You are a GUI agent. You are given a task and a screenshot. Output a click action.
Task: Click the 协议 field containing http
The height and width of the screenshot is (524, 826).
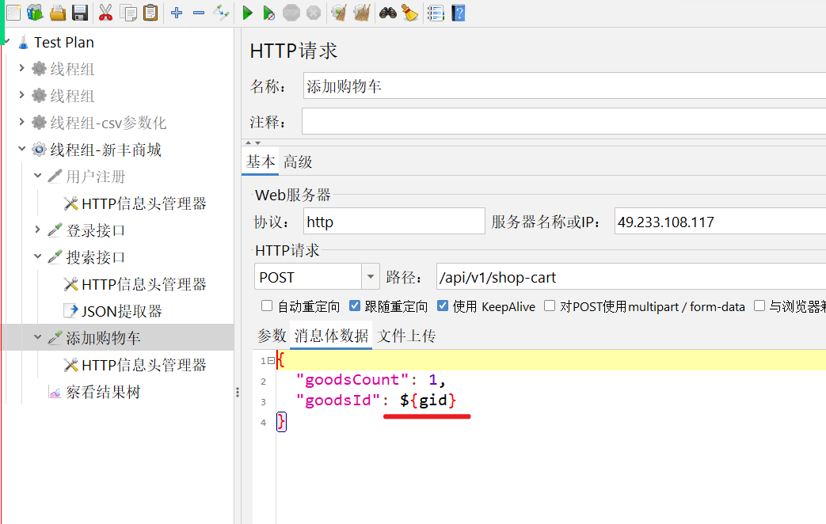point(394,221)
